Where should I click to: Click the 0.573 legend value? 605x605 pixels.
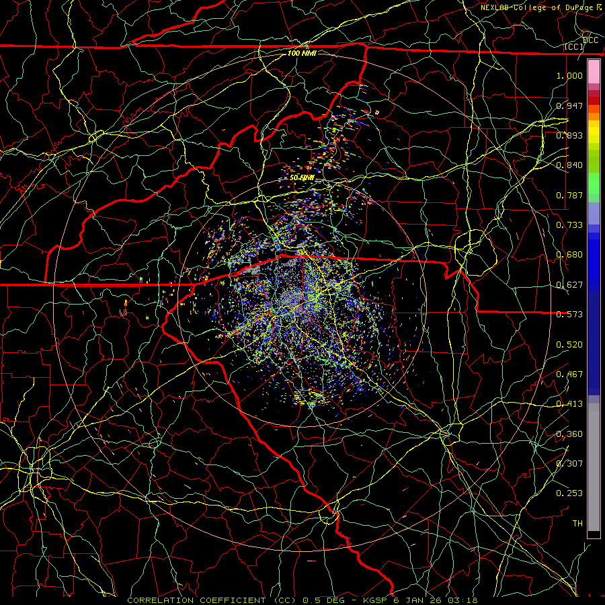(569, 315)
